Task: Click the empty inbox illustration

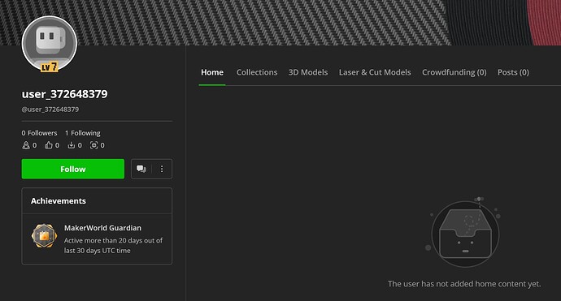Action: (465, 233)
